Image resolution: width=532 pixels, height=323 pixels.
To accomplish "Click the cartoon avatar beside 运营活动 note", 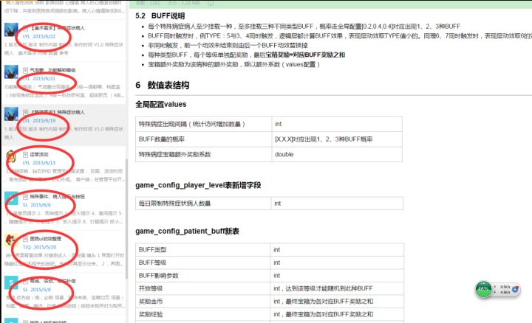I will [11, 156].
